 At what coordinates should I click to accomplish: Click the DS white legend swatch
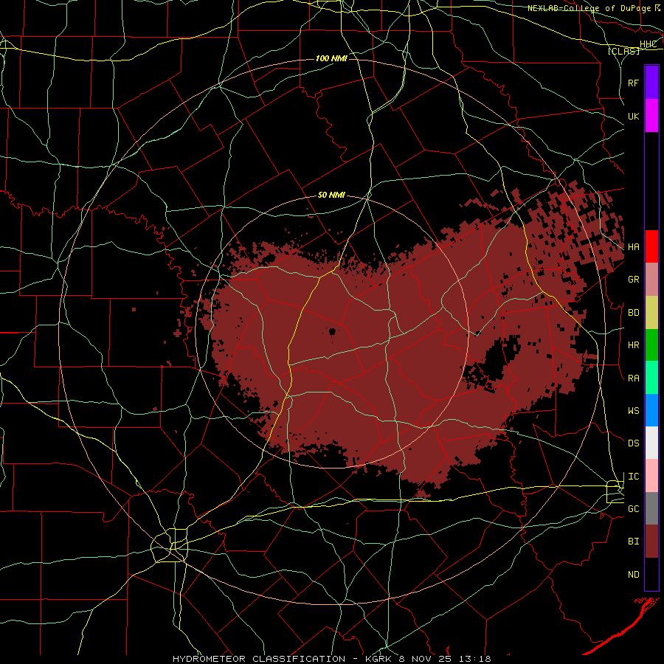(x=651, y=443)
